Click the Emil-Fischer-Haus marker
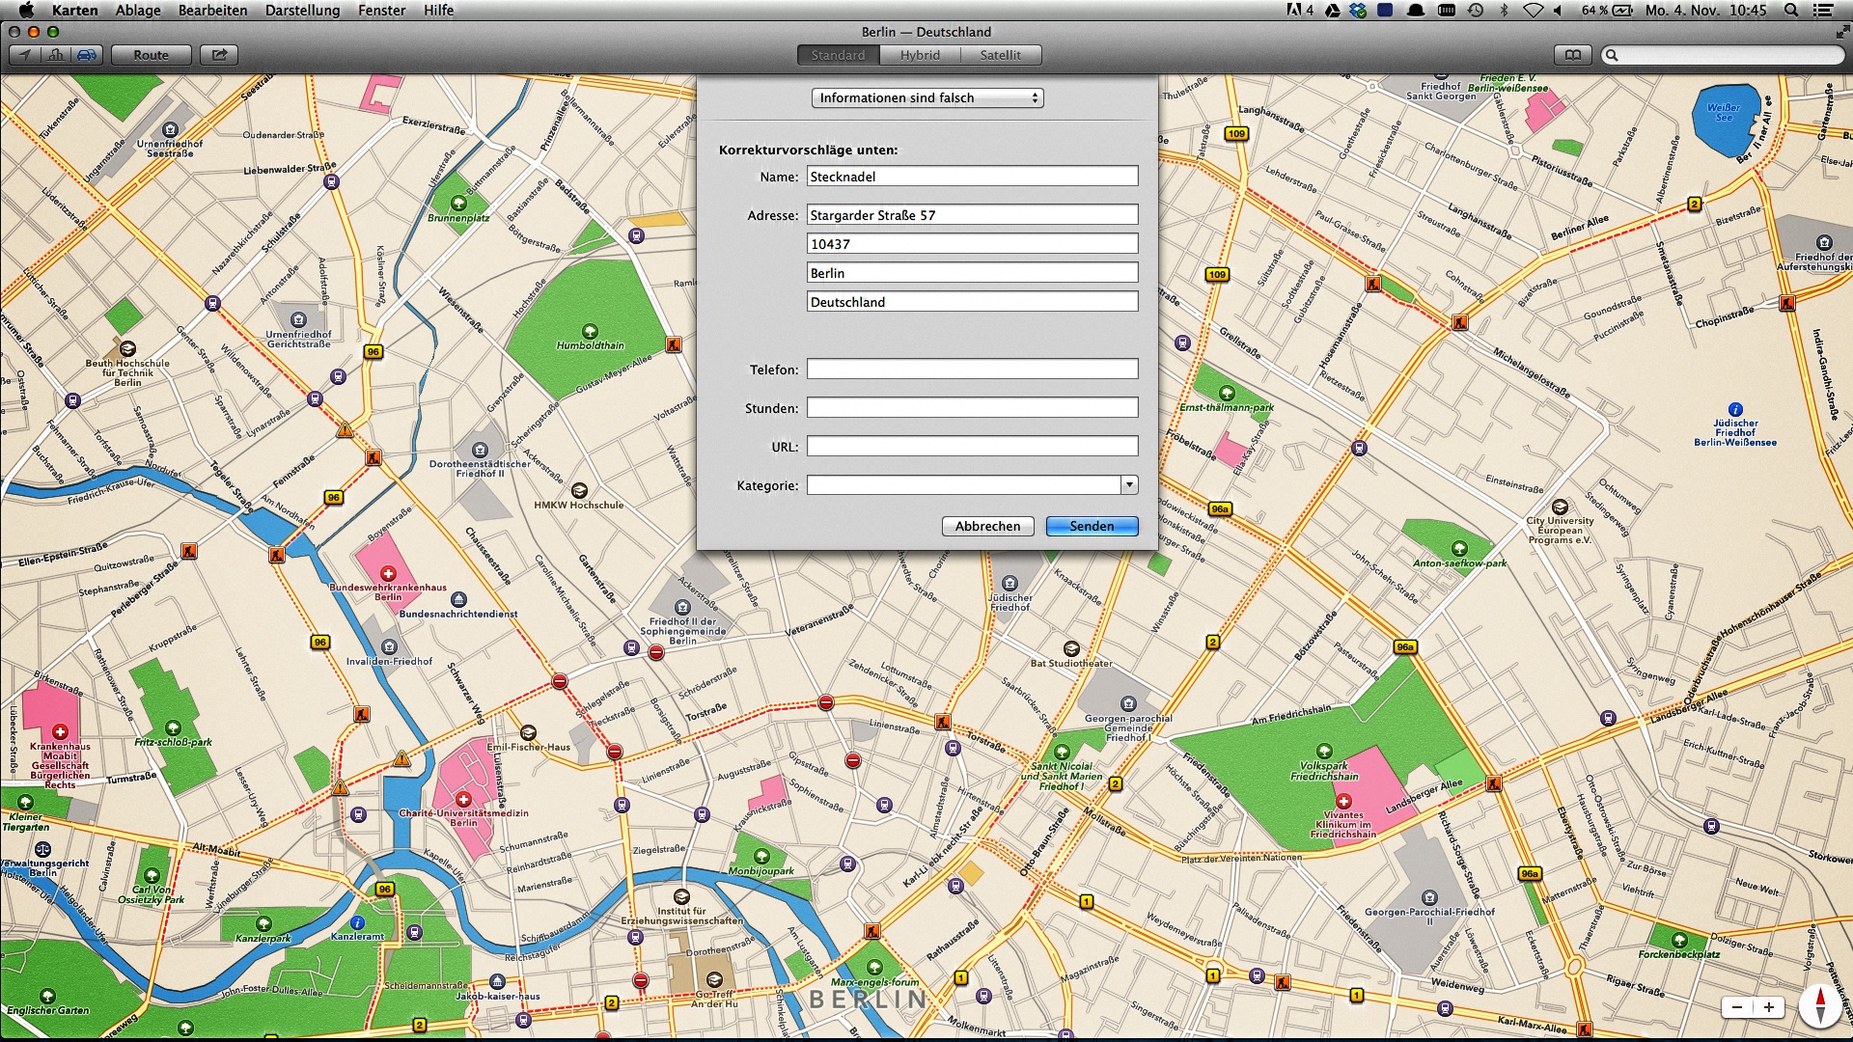 point(528,732)
